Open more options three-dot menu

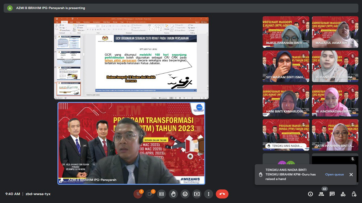(x=208, y=194)
